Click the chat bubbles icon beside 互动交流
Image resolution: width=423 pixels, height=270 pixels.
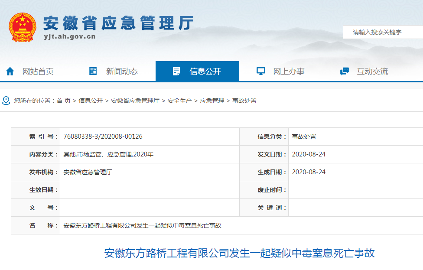[345, 71]
